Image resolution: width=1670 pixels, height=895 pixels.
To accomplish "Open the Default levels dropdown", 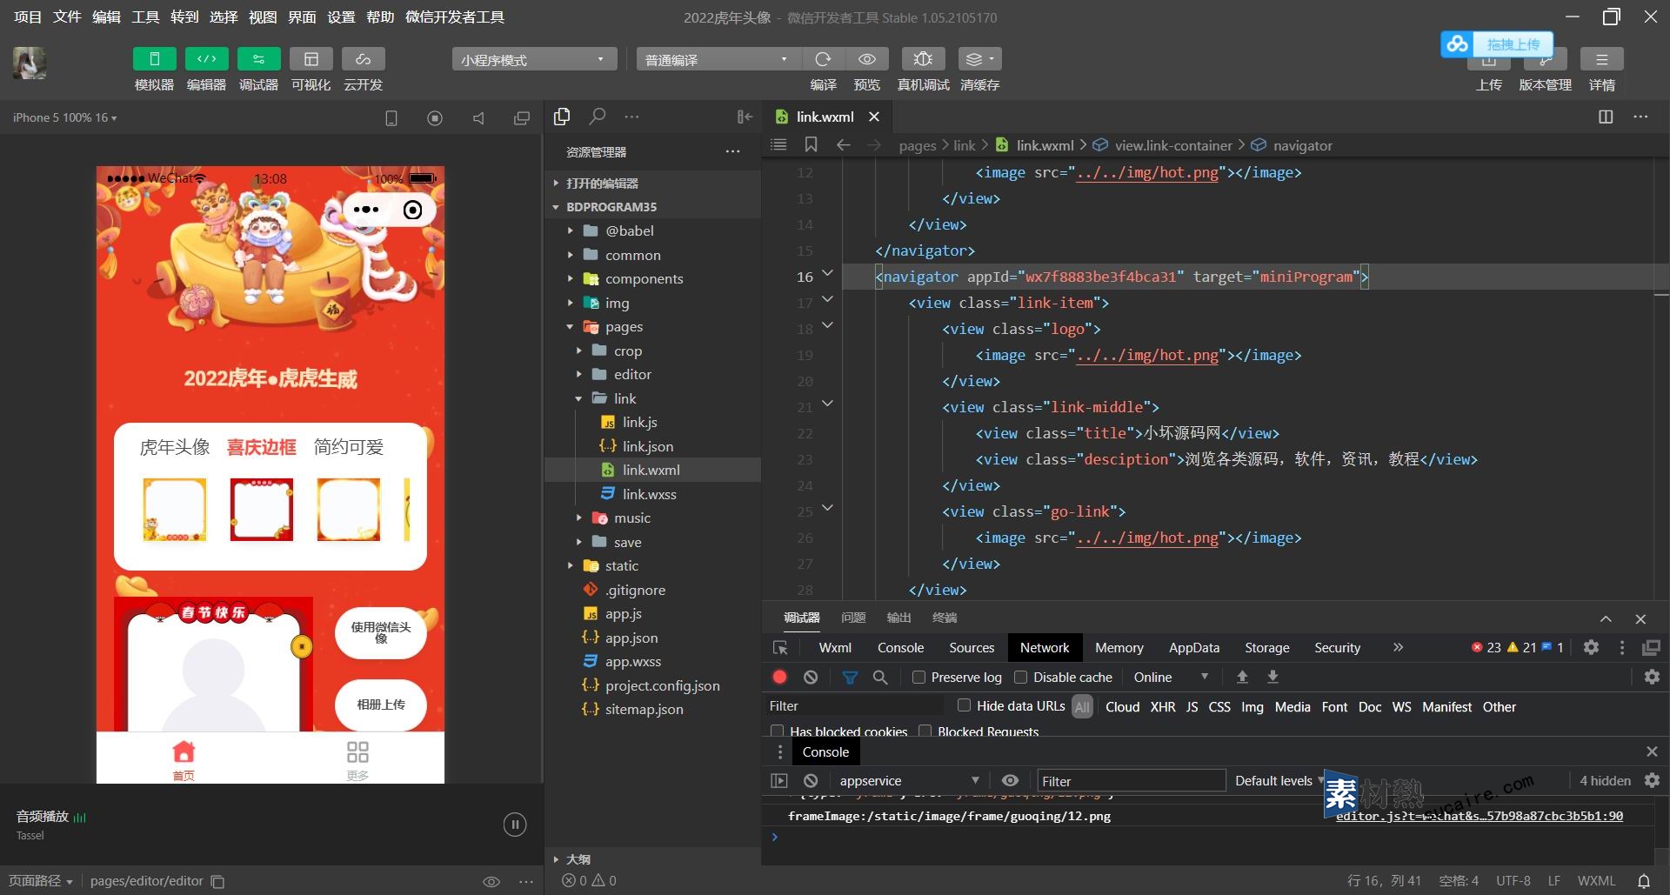I will click(1279, 780).
